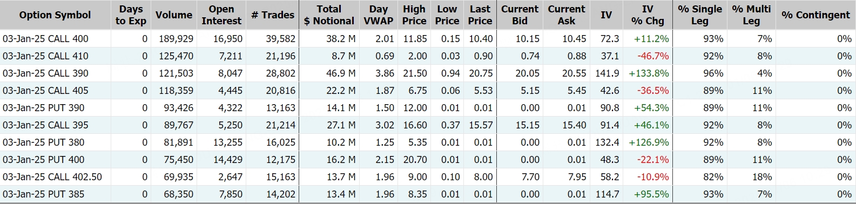Click the IV % Chg column header
856x204 pixels.
pyautogui.click(x=648, y=15)
